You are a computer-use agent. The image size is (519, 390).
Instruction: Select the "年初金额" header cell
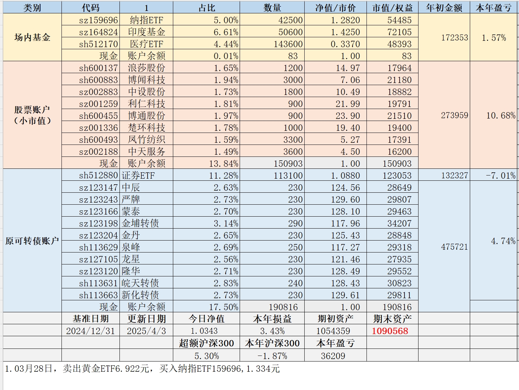point(444,8)
